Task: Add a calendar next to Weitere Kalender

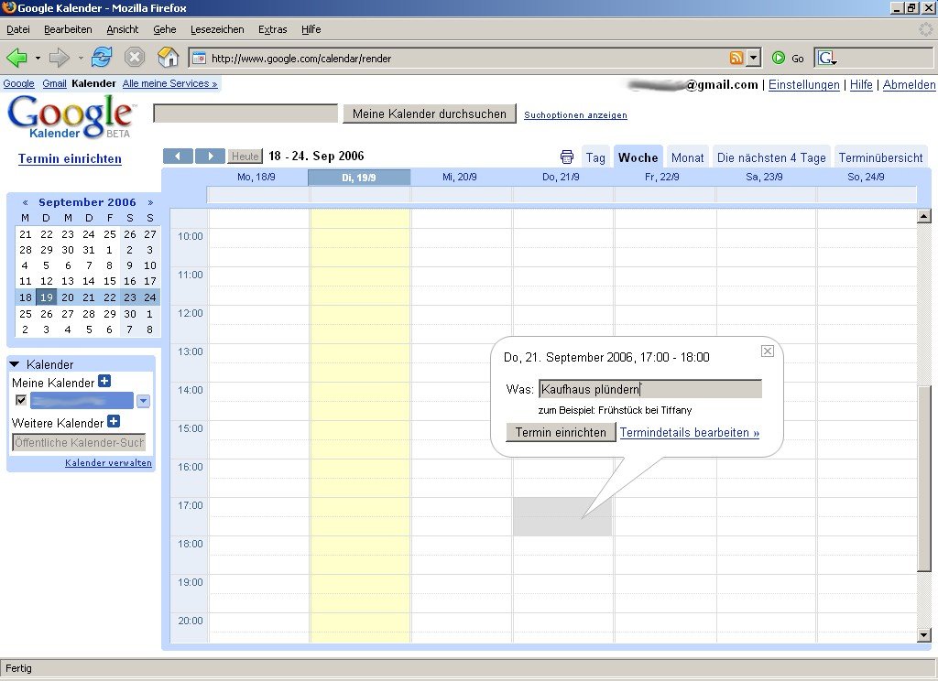Action: coord(114,421)
